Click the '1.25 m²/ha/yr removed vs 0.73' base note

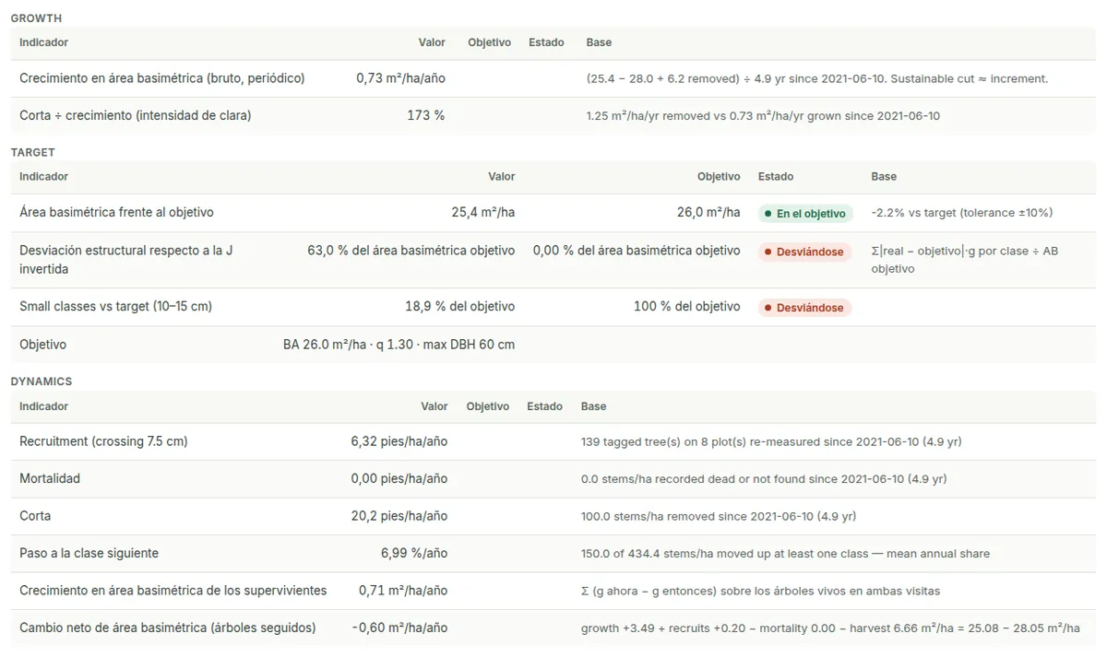763,116
